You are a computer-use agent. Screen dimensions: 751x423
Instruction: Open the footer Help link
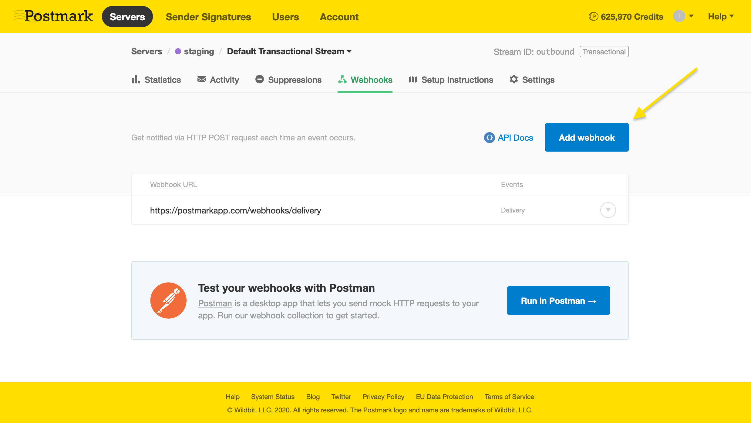[233, 397]
